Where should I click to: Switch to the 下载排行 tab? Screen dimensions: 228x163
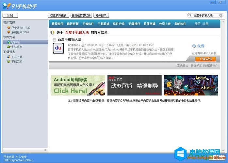click(134, 24)
